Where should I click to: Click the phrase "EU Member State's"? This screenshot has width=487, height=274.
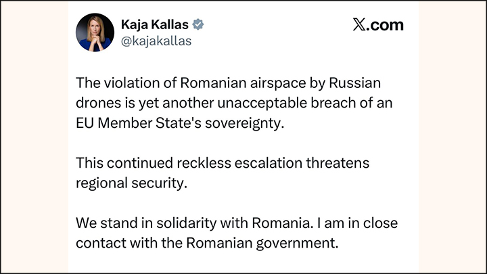(139, 122)
